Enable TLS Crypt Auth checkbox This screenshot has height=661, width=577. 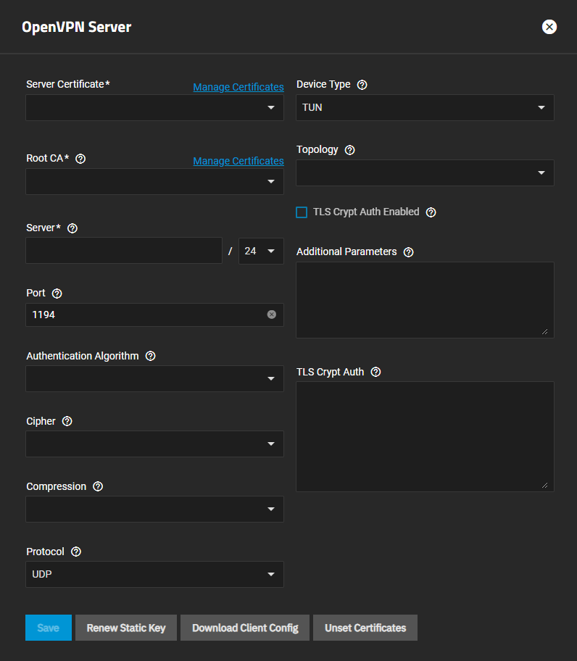(x=302, y=212)
